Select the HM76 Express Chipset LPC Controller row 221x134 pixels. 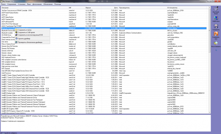(x=104, y=111)
